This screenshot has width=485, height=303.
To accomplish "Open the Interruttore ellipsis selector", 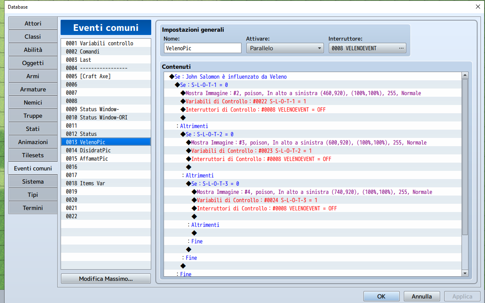I will click(x=401, y=48).
